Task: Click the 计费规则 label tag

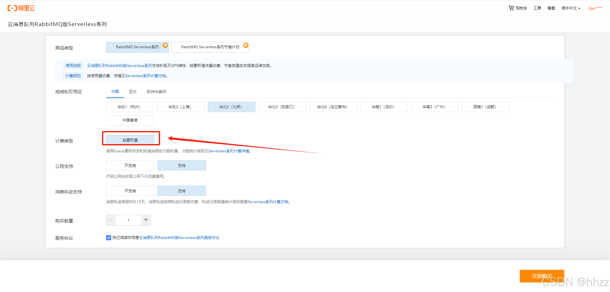Action: click(73, 76)
